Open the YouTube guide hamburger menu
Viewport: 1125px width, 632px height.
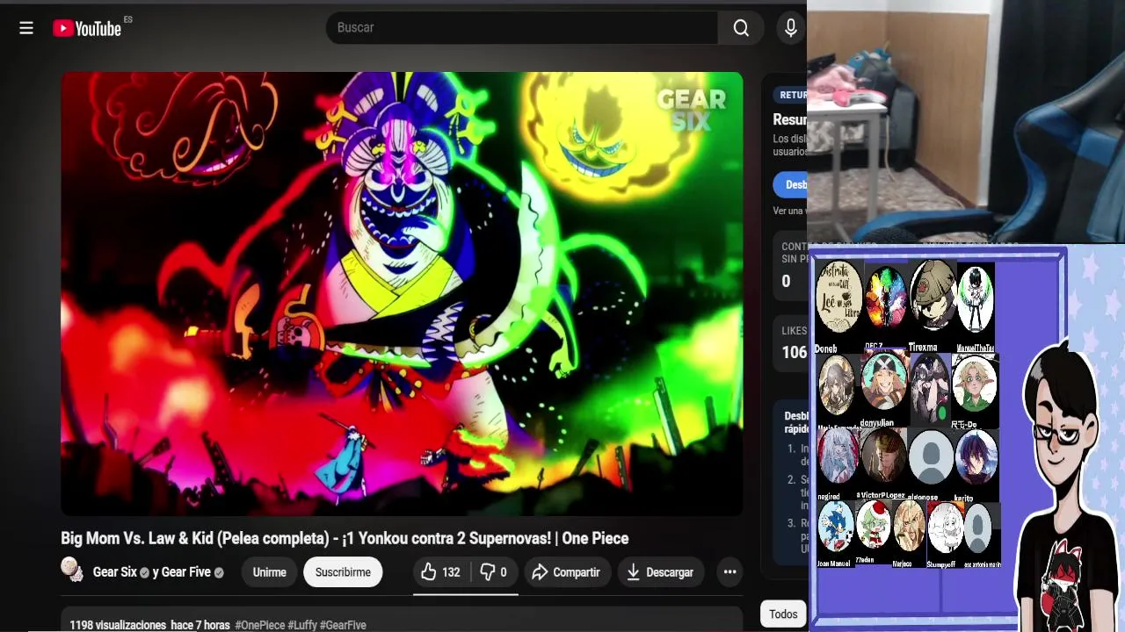click(26, 28)
